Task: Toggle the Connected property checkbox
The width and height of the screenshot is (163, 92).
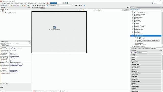Action: click(x=10, y=47)
